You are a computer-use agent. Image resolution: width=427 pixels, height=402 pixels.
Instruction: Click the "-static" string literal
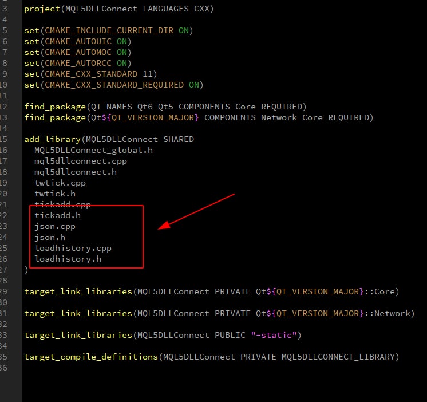point(274,335)
